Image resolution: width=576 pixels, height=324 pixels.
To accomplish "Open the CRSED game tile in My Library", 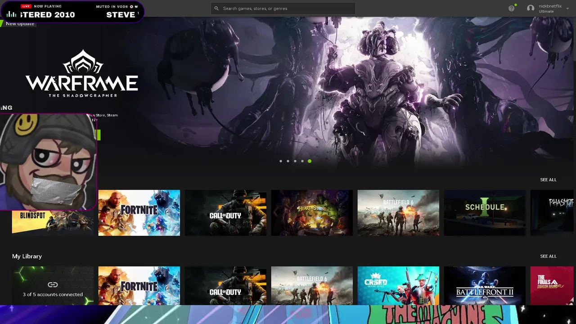I will pos(398,286).
